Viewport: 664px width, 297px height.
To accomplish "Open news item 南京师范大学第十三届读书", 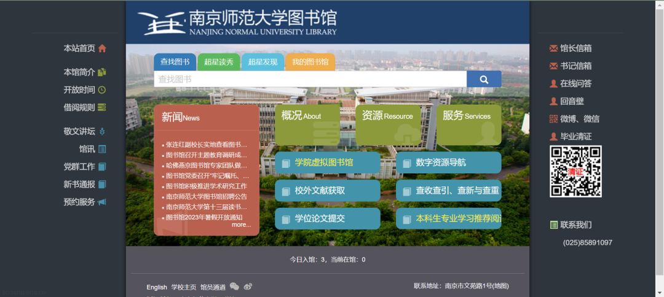I will click(206, 207).
